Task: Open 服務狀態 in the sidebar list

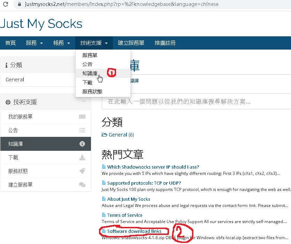Action: [46, 171]
